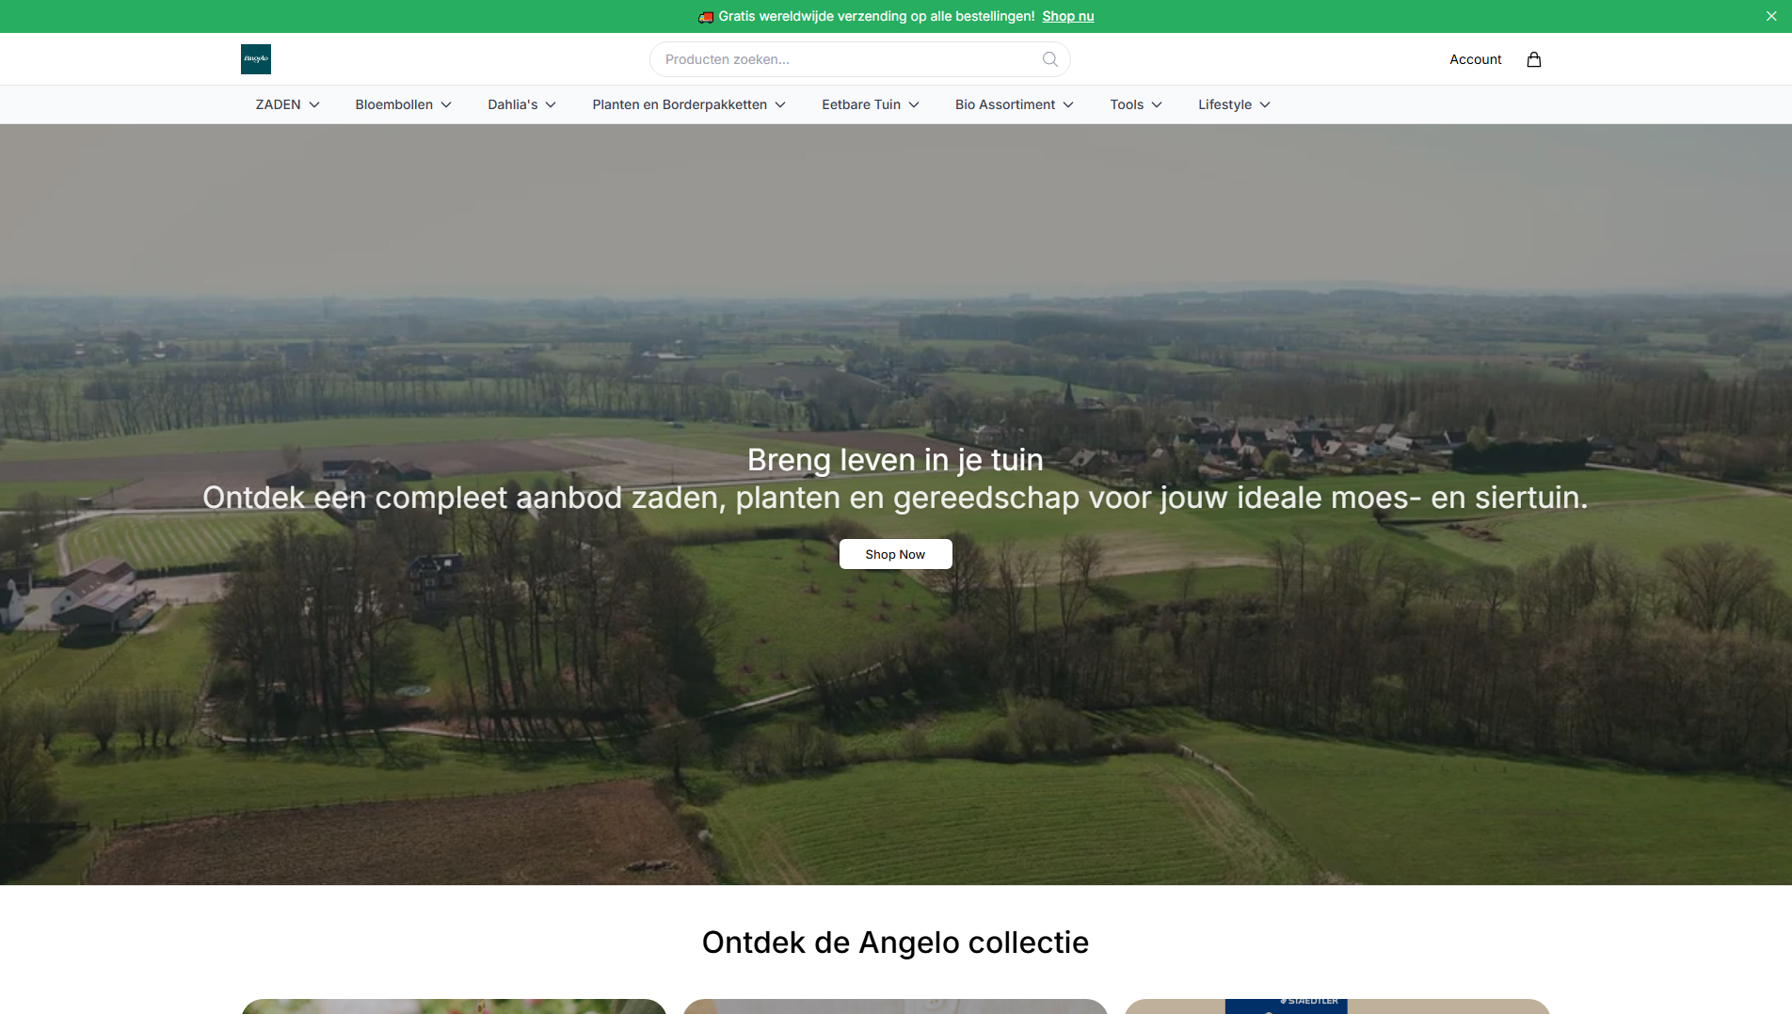Click the Angelo logo icon

coord(255,59)
